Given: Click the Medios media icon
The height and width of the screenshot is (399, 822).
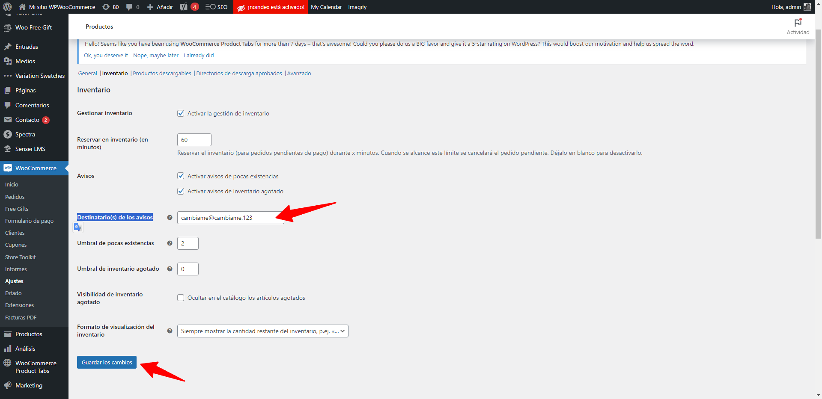Looking at the screenshot, I should coord(8,61).
